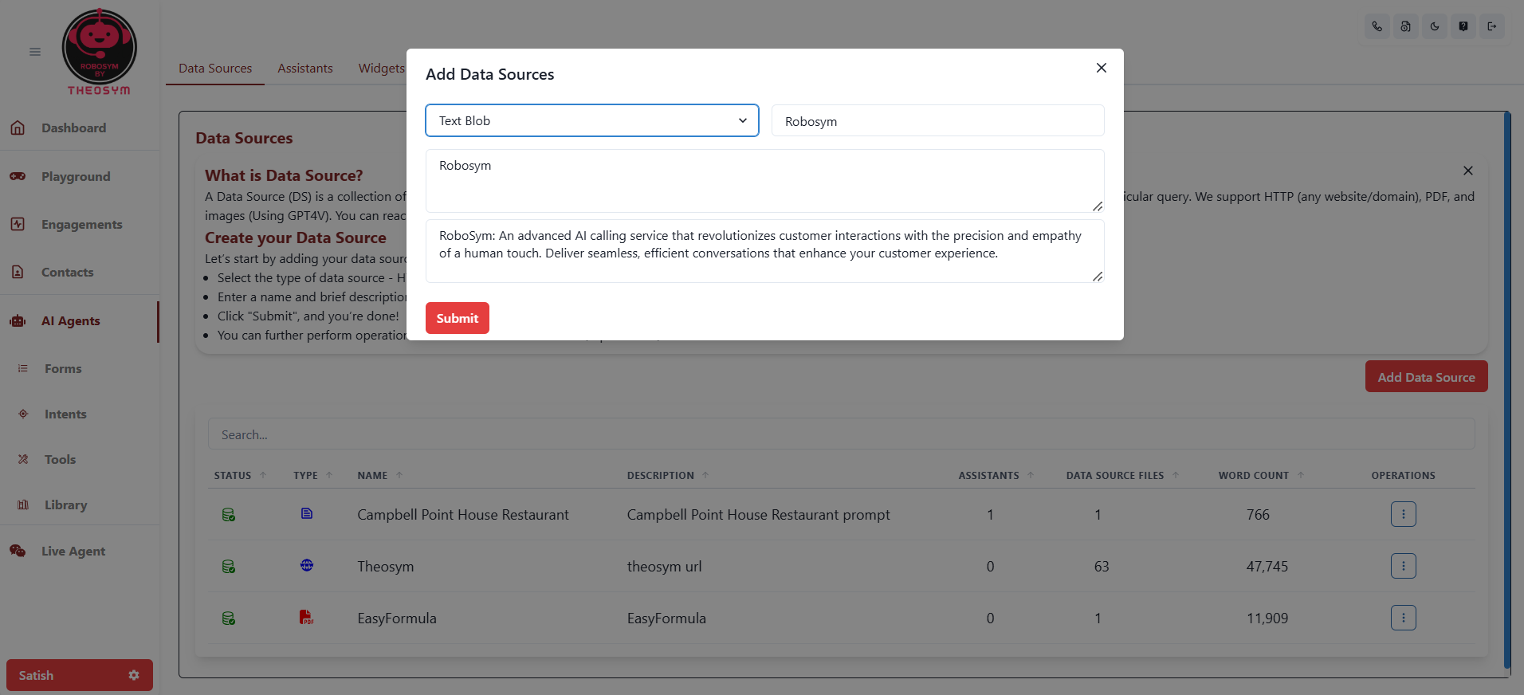Image resolution: width=1524 pixels, height=695 pixels.
Task: Select the EasyFormula data source name
Action: 397,618
